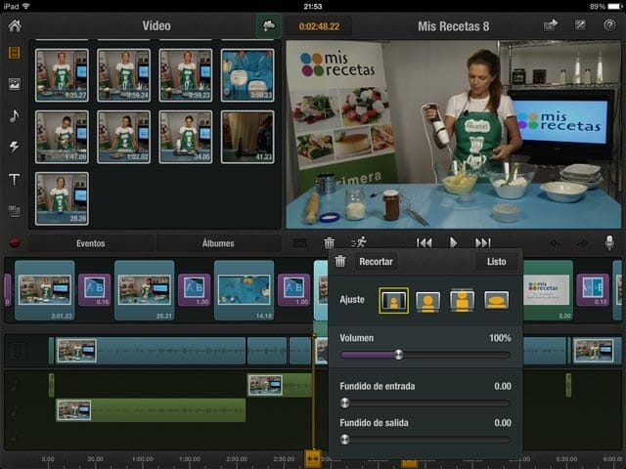
Task: Select the first Ajuste fit option
Action: (394, 301)
